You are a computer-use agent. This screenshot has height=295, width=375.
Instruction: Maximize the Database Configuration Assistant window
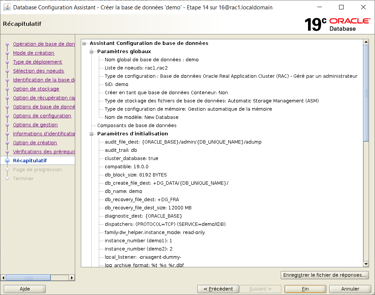pyautogui.click(x=341, y=7)
